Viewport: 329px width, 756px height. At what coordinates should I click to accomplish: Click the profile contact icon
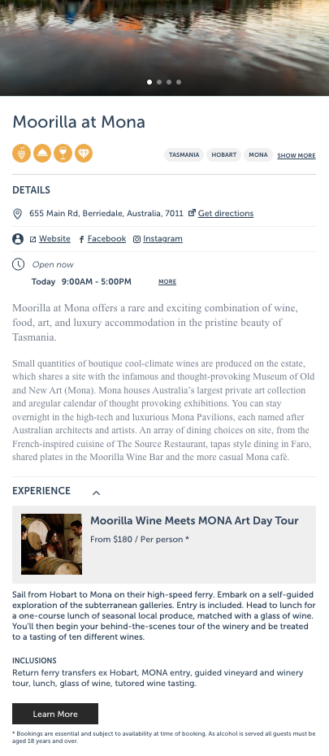click(x=18, y=239)
